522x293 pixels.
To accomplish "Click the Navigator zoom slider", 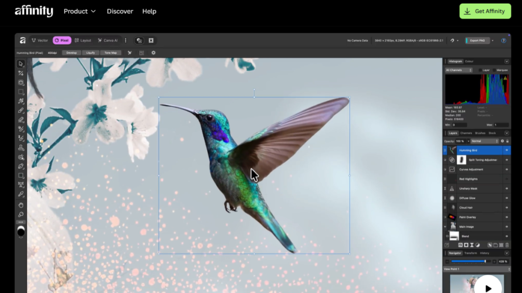I will tap(468, 261).
